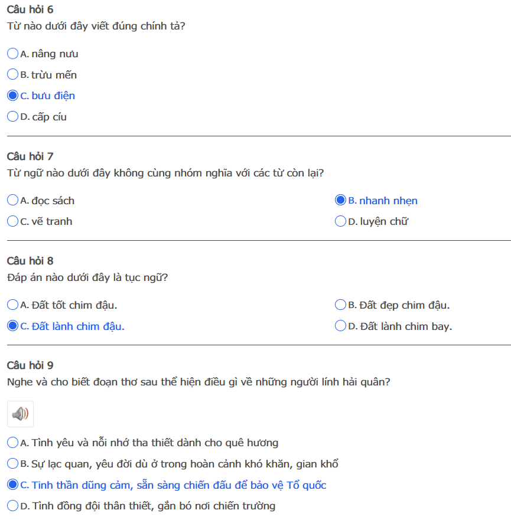Choose answer A about tình yêu quê hương
The width and height of the screenshot is (511, 520).
coord(13,443)
